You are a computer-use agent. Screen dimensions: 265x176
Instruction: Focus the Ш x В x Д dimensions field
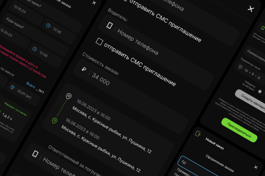pos(250,71)
